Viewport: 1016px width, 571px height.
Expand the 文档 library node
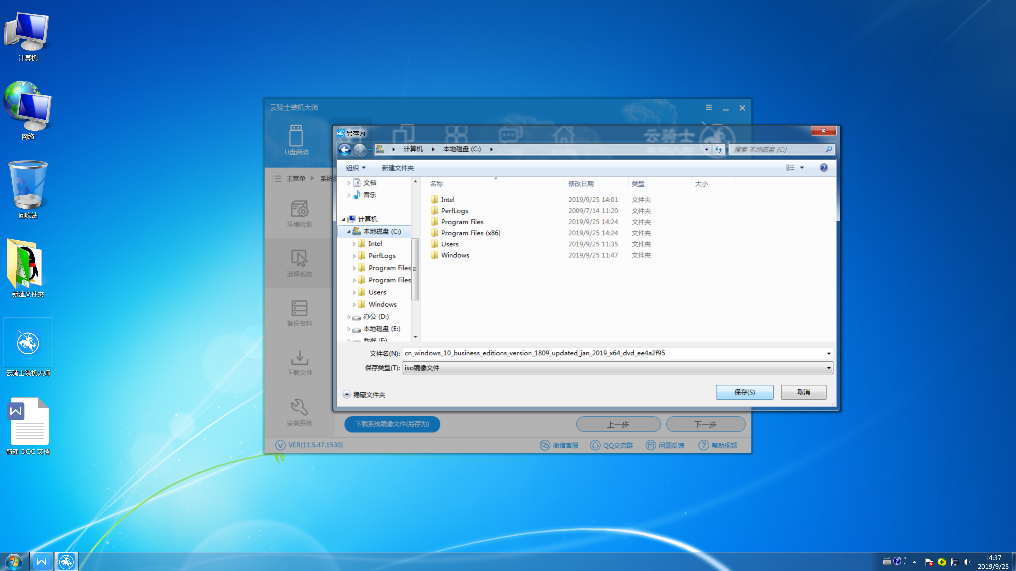point(349,183)
